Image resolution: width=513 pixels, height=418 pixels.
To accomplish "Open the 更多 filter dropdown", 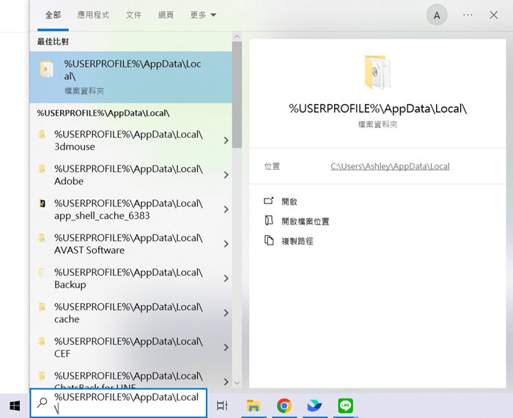I will (203, 15).
